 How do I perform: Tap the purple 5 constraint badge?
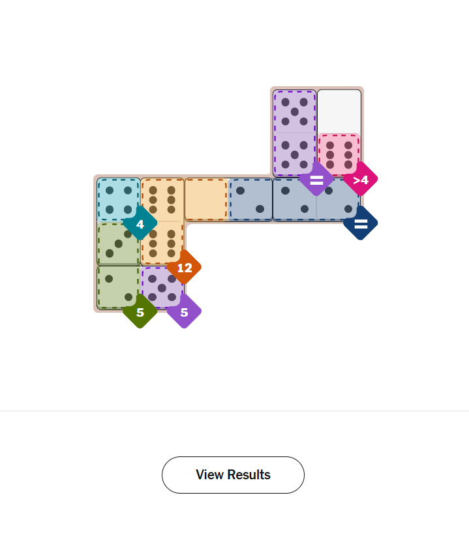point(184,312)
